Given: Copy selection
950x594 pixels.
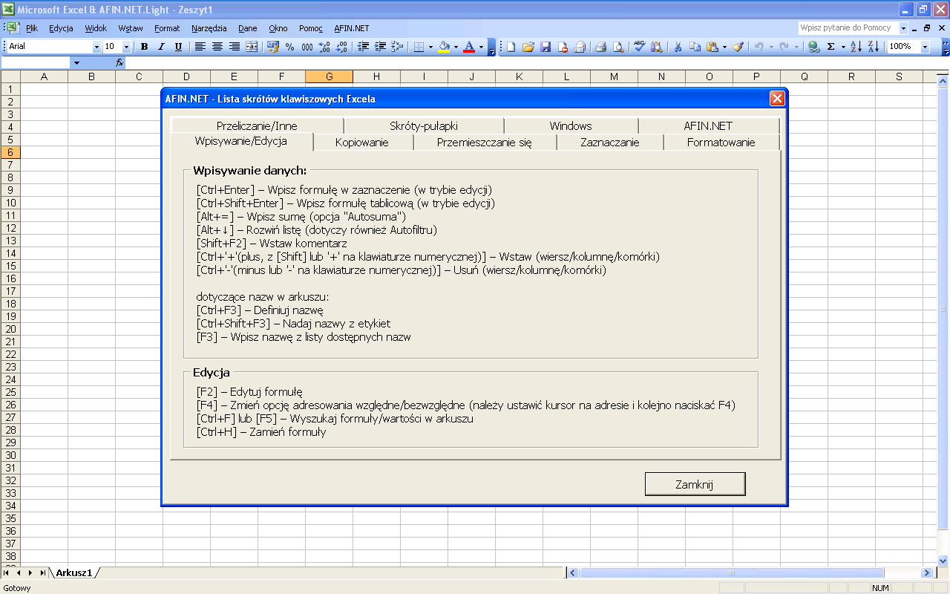Looking at the screenshot, I should tap(695, 47).
